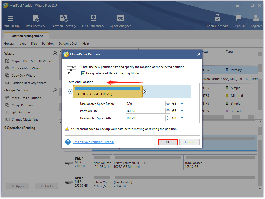Open the View menu
Viewport: 265px width, 199px height.
pyautogui.click(x=23, y=43)
